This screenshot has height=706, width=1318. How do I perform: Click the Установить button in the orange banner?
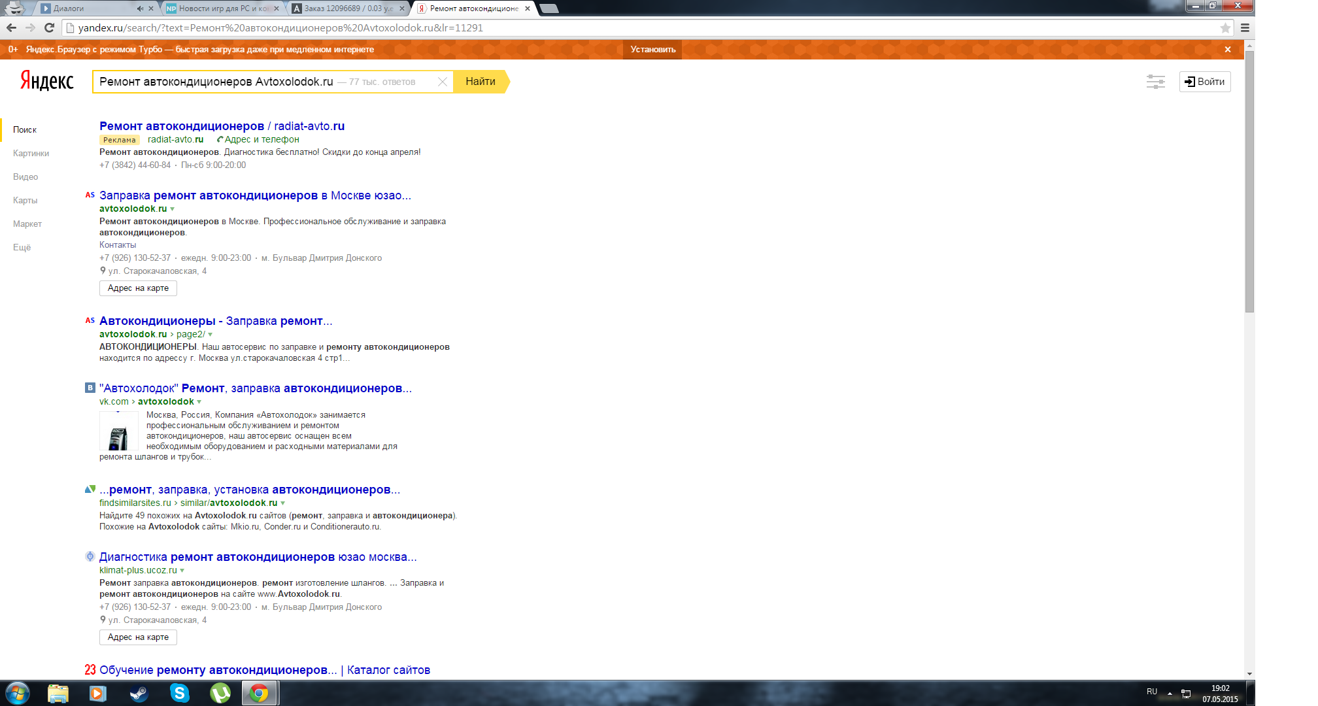pyautogui.click(x=652, y=50)
